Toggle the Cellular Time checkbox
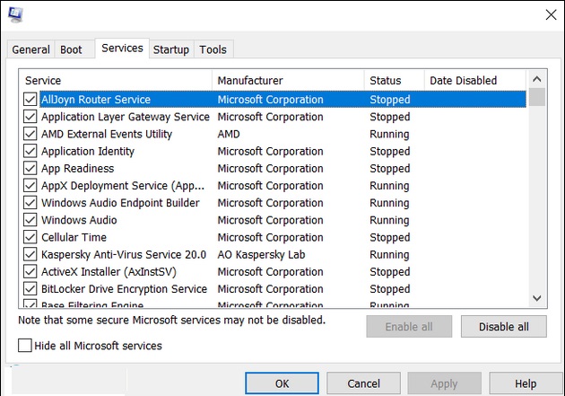 coord(30,237)
